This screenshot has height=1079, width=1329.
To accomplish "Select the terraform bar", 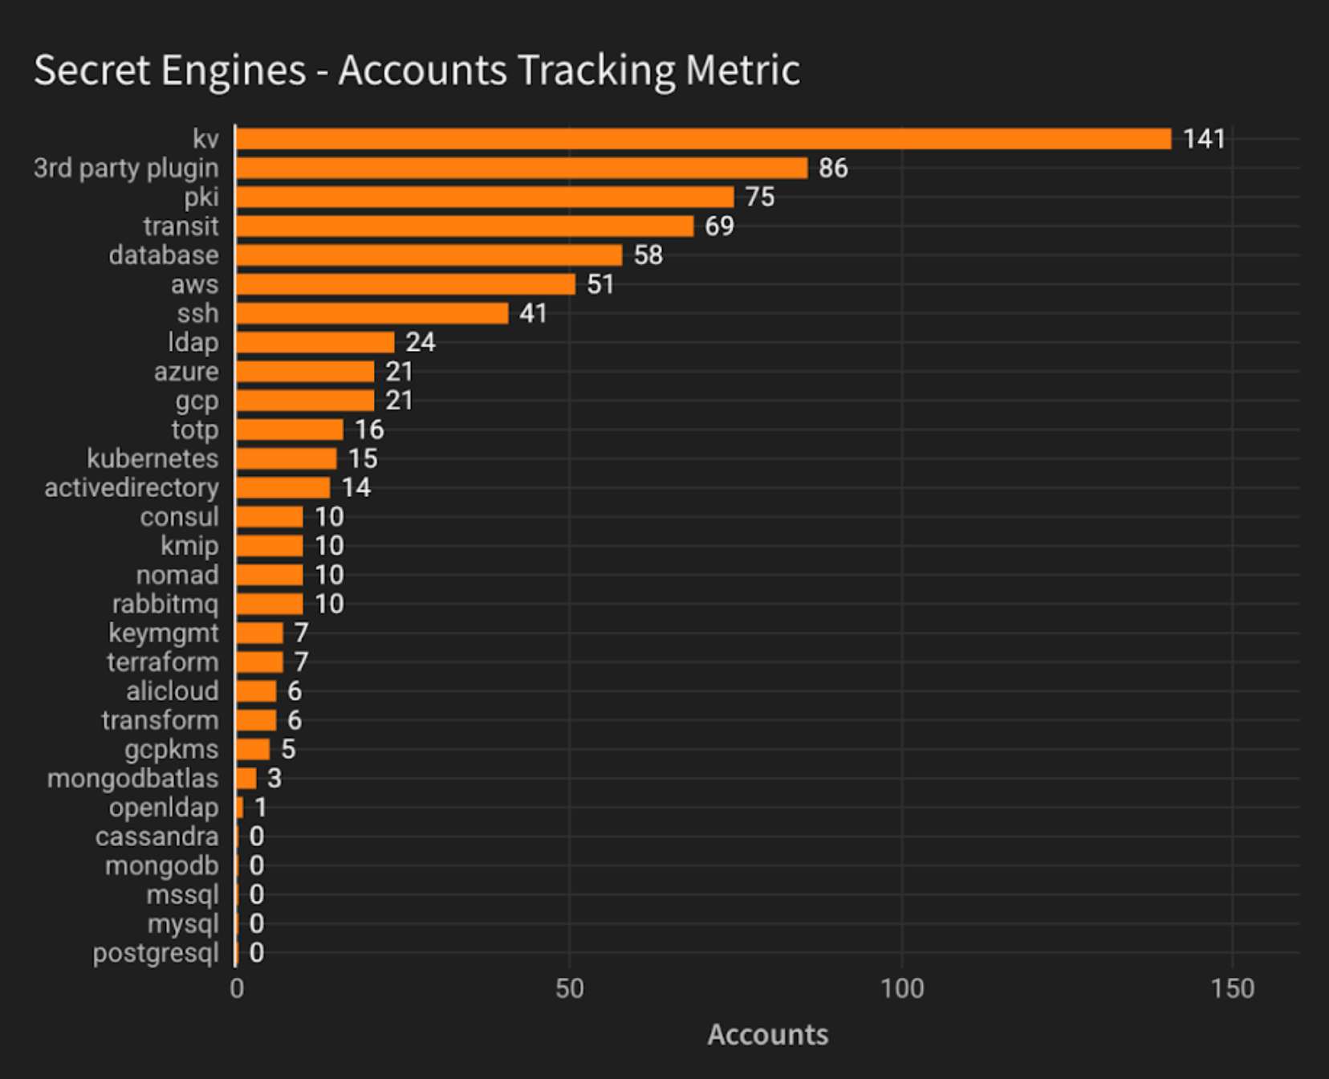I will point(259,662).
